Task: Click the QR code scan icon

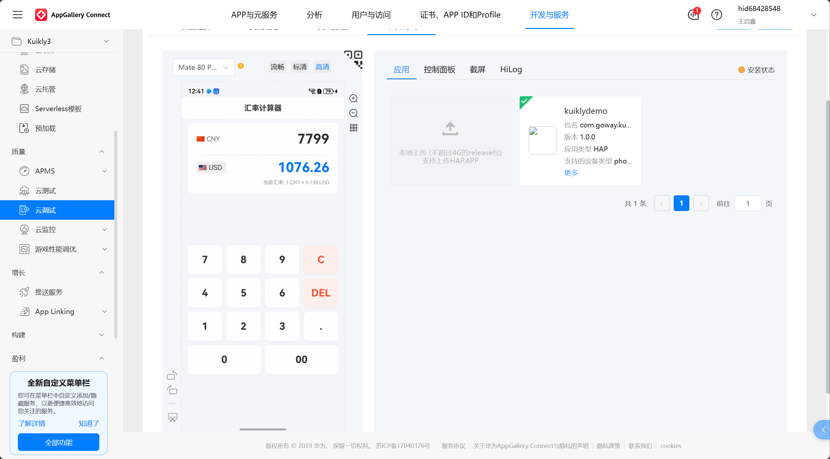Action: click(354, 59)
